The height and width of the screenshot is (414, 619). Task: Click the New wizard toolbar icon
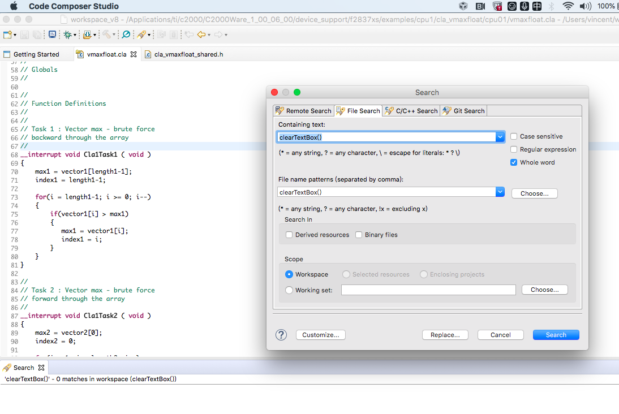point(7,34)
